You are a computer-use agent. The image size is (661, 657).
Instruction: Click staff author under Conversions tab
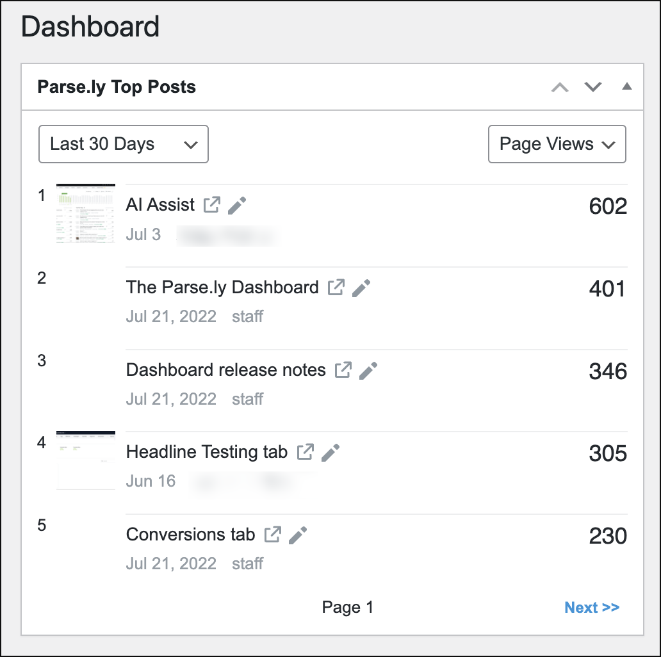click(x=247, y=564)
